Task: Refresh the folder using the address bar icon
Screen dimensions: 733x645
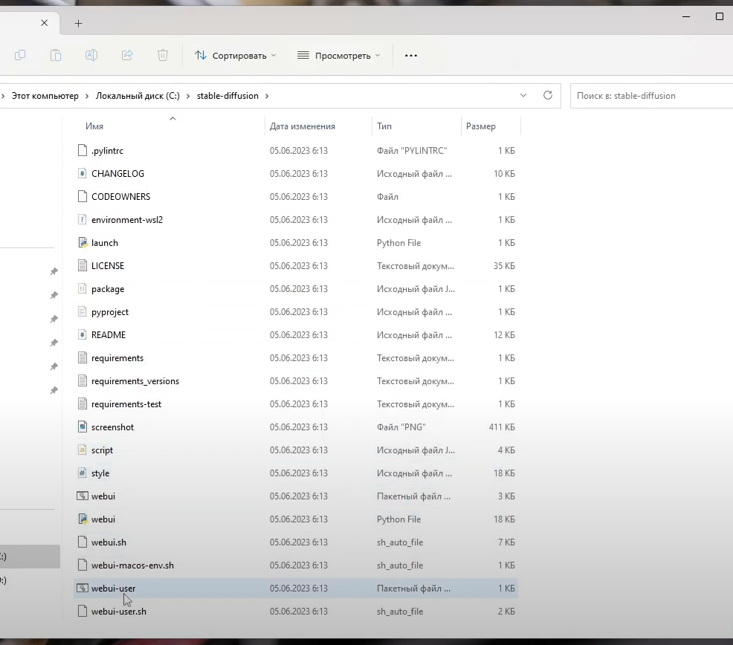Action: coord(548,96)
